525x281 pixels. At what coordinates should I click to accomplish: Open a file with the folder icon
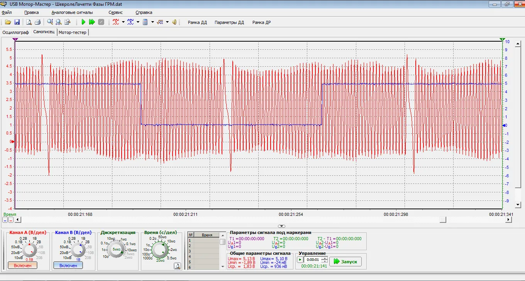click(x=8, y=22)
